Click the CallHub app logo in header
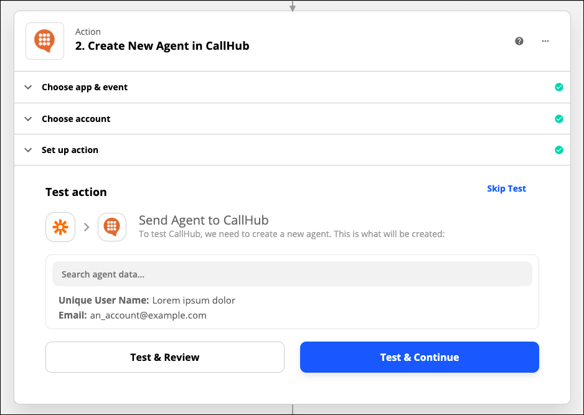The image size is (584, 415). (x=45, y=41)
